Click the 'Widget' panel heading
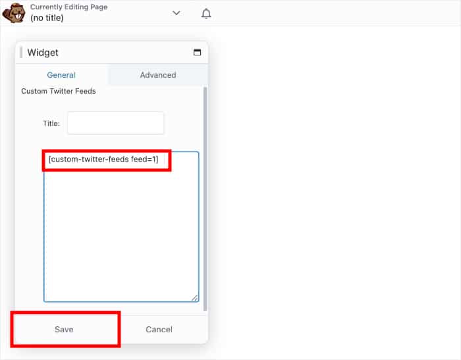Viewport: 461px width, 360px height. (x=43, y=53)
